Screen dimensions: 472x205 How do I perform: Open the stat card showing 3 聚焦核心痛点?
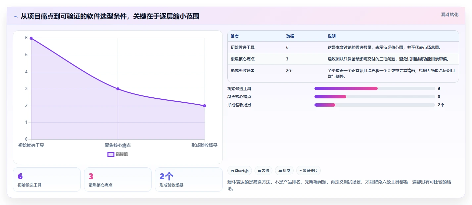tap(118, 180)
